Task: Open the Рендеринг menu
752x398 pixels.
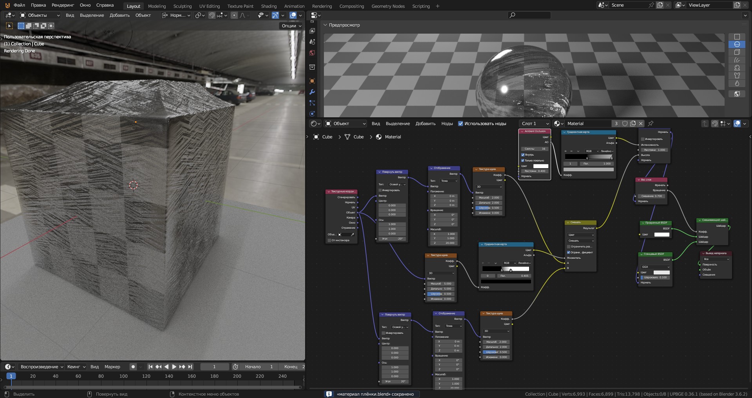Action: coord(63,5)
